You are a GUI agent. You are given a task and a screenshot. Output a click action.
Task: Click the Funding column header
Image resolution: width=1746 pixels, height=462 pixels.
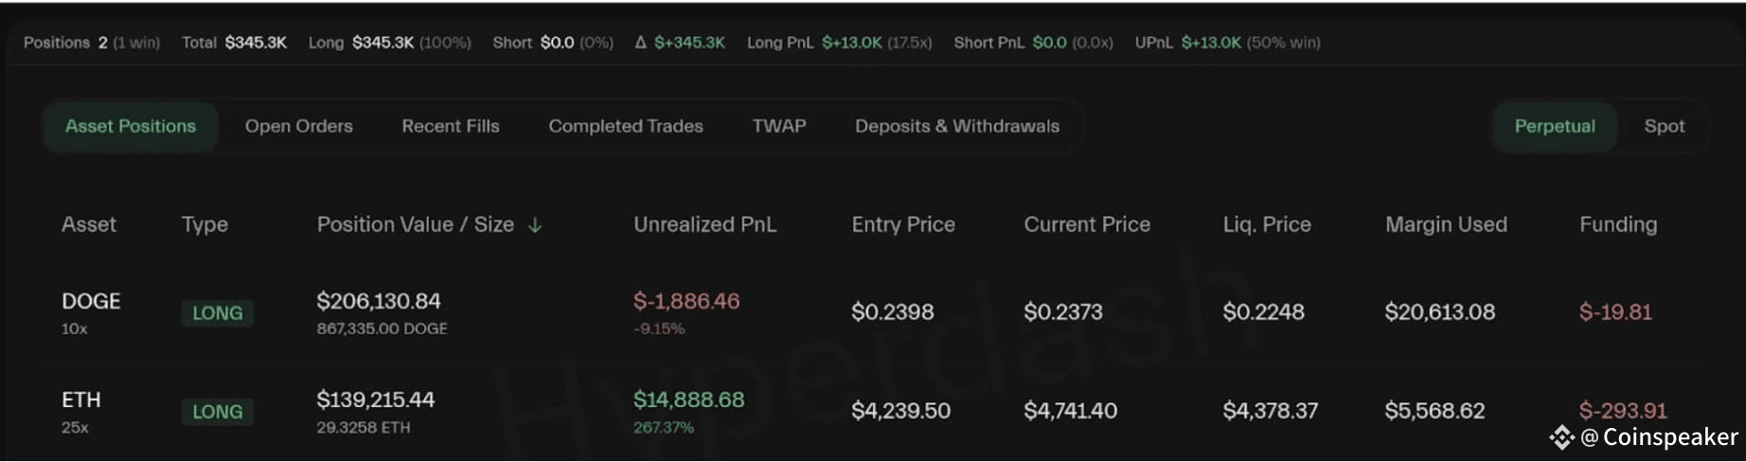click(x=1618, y=225)
